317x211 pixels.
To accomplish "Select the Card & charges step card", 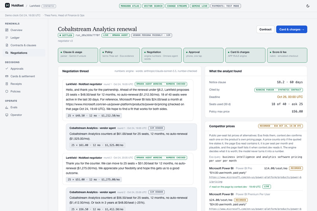I will pyautogui.click(x=245, y=55).
